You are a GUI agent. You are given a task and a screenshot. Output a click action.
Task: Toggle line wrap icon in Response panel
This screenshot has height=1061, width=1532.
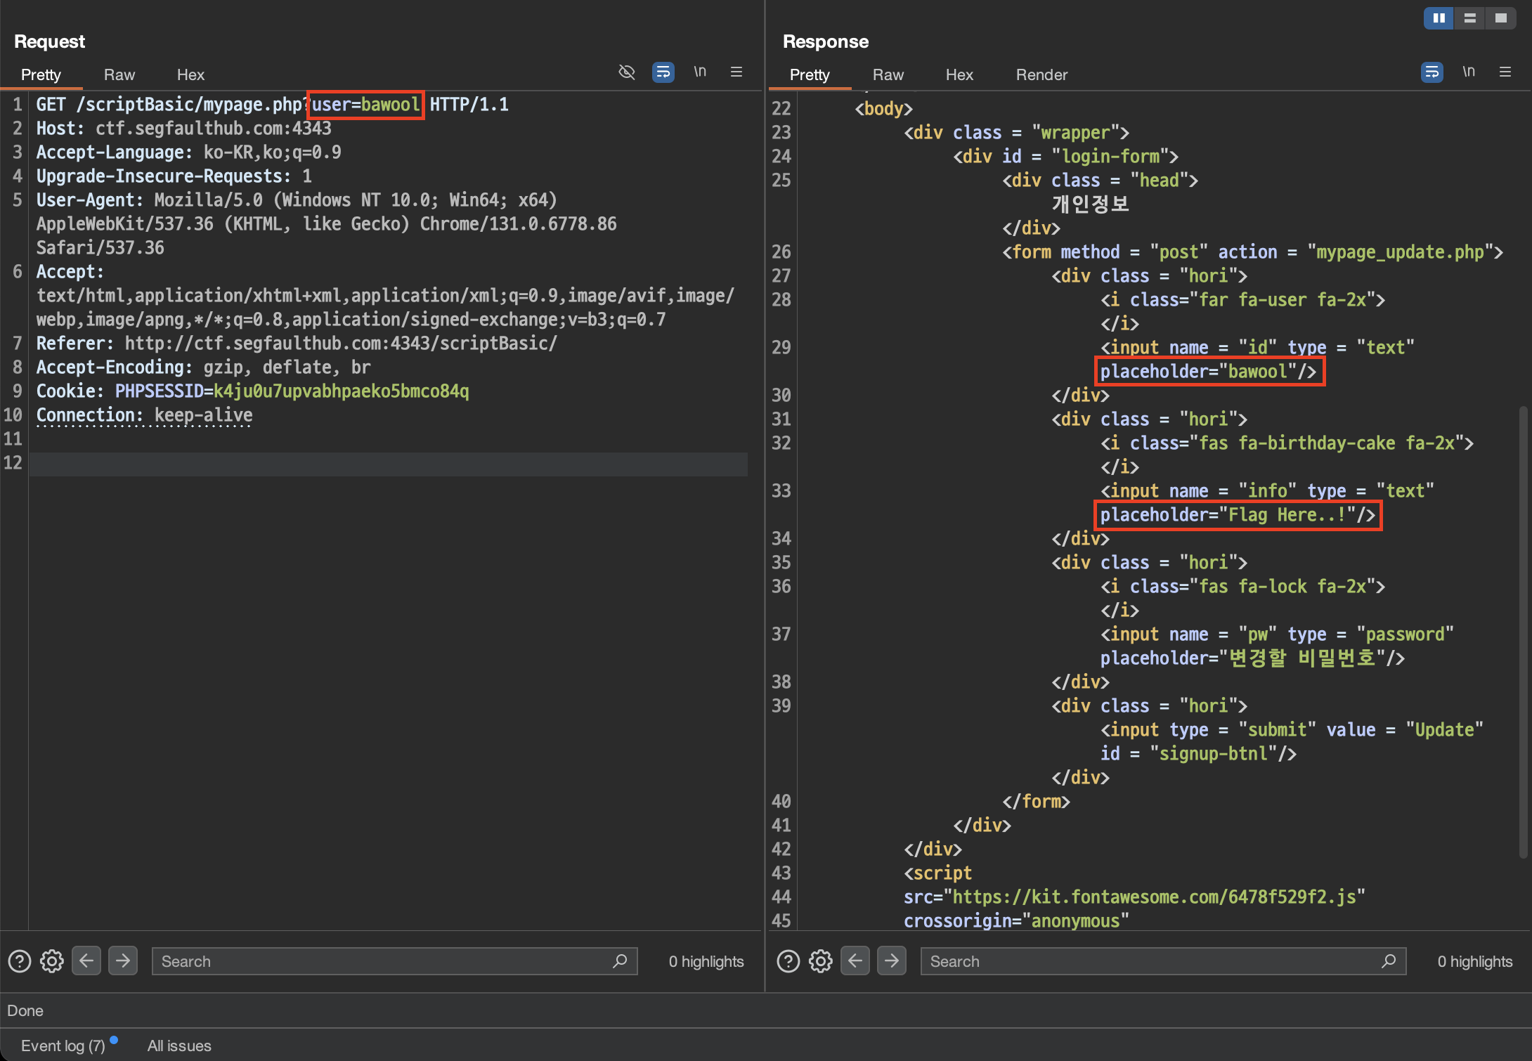(1432, 72)
